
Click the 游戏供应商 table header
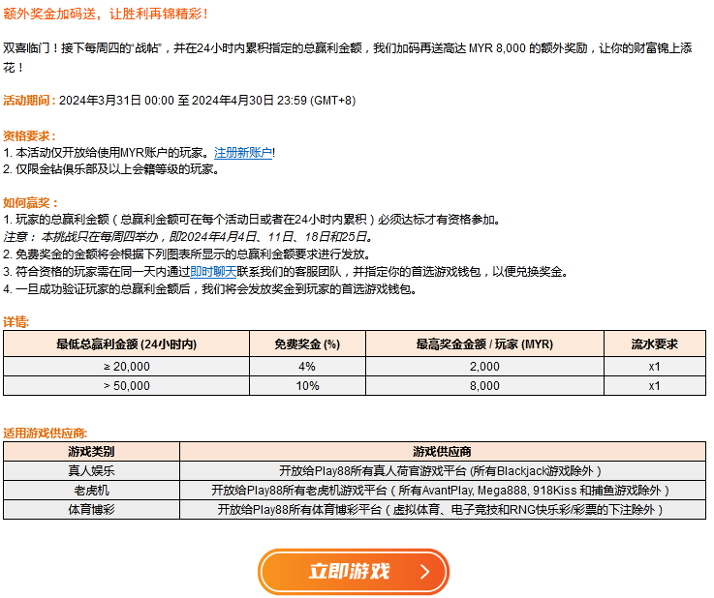pyautogui.click(x=442, y=451)
